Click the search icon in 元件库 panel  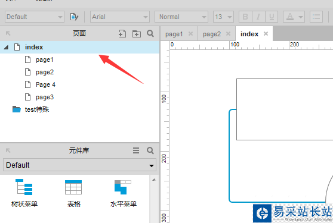point(150,150)
